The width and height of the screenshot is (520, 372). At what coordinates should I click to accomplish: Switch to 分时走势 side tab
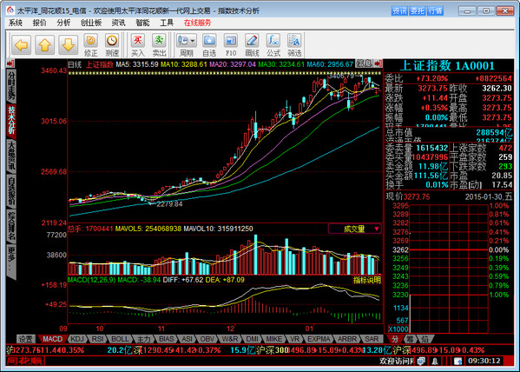click(x=11, y=86)
